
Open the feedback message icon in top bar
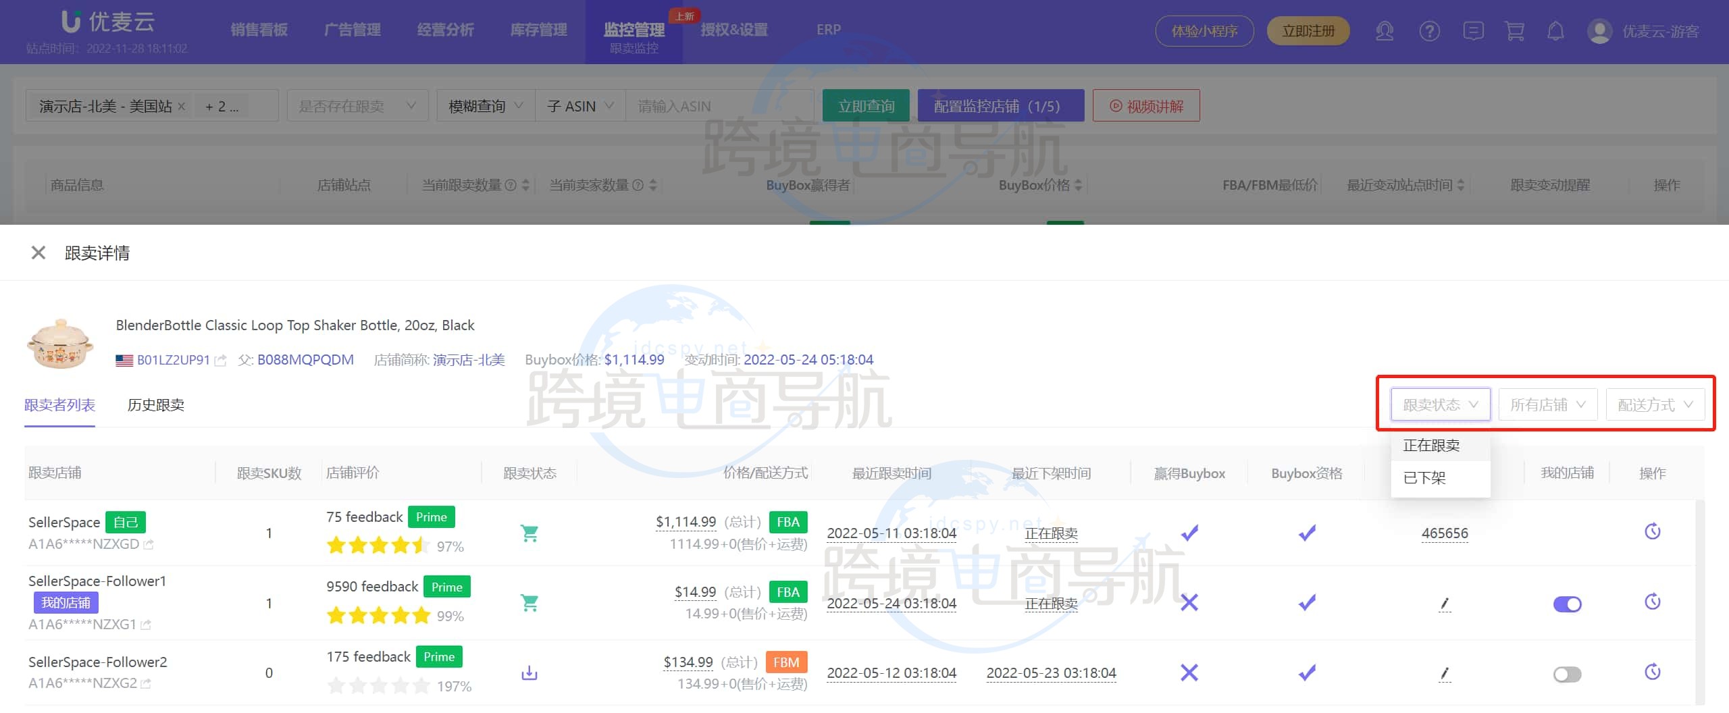[1474, 31]
